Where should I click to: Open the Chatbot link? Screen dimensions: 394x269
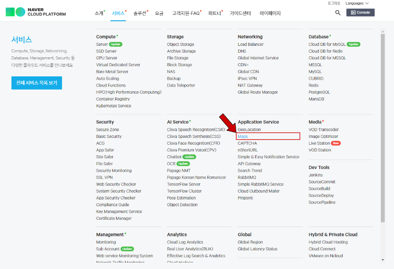(x=174, y=157)
